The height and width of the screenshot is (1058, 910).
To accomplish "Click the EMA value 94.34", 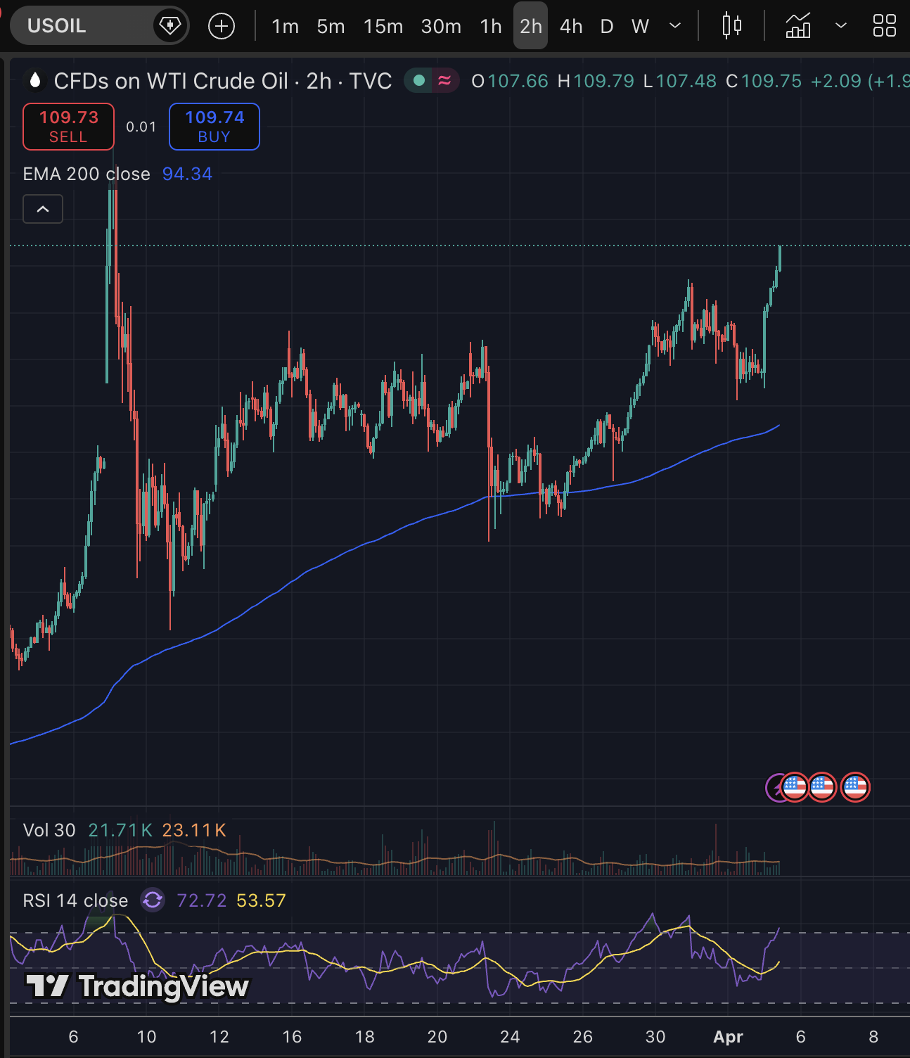I will pos(187,174).
